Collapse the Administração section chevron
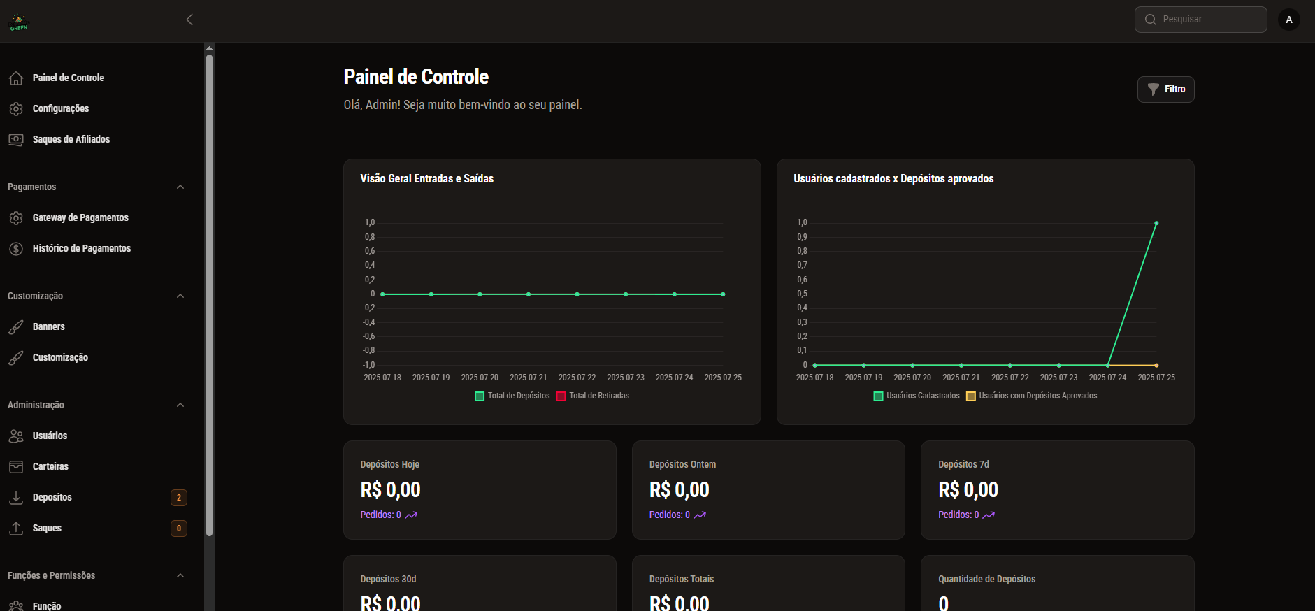The height and width of the screenshot is (611, 1315). tap(180, 405)
